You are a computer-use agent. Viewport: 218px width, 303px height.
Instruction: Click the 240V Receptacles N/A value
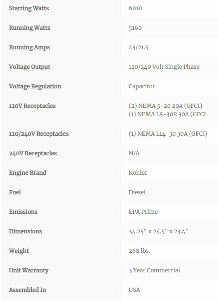coord(134,153)
